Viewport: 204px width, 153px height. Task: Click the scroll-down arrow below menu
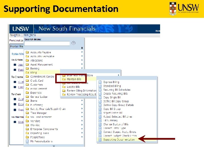[54, 146]
